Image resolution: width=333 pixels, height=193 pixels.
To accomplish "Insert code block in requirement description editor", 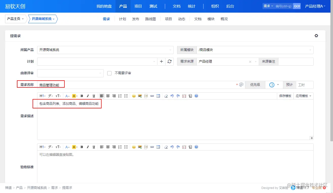I will point(146,96).
